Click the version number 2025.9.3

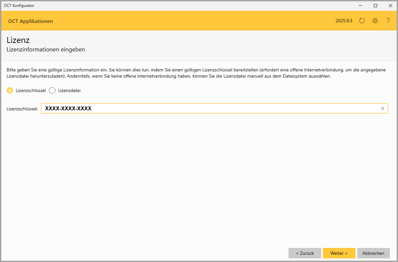tap(344, 21)
